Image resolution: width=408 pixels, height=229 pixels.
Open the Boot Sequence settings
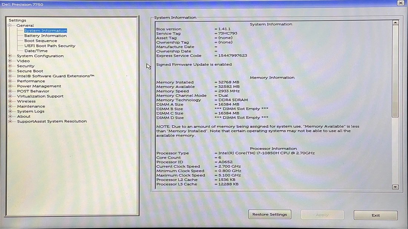(40, 40)
